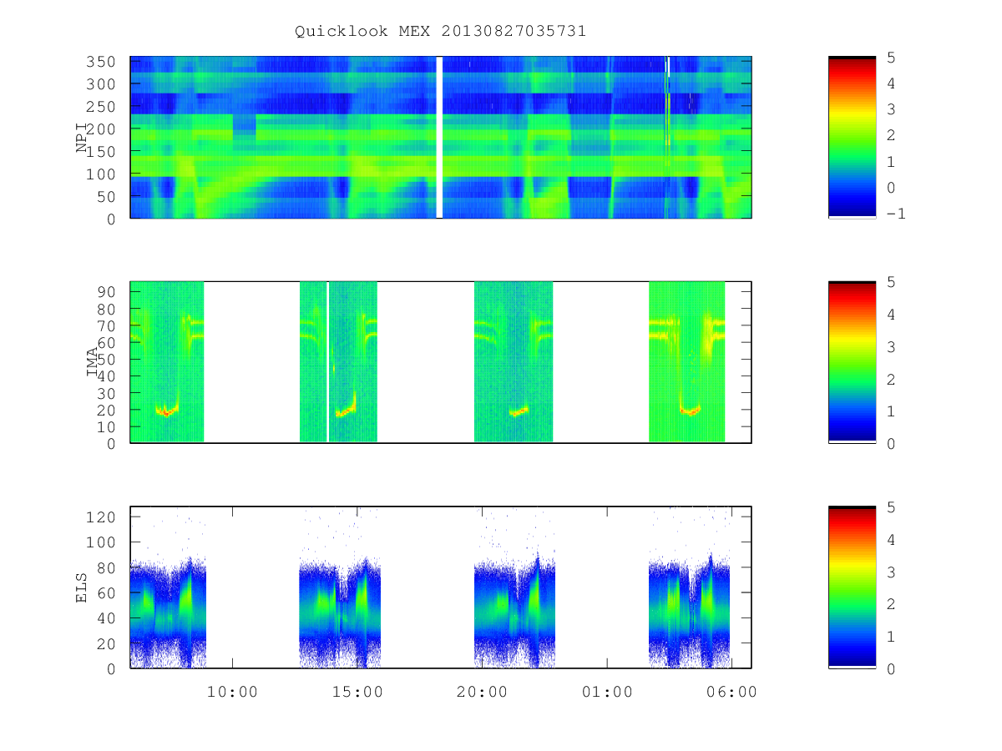Select the NPI y-axis label
1002x751 pixels.
click(x=82, y=137)
